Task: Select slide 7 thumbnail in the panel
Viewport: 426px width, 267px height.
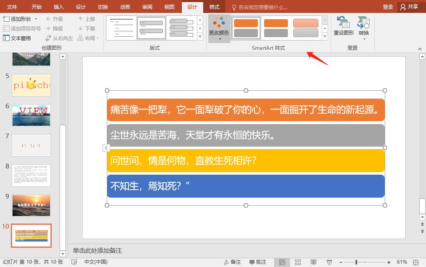Action: pos(31,145)
